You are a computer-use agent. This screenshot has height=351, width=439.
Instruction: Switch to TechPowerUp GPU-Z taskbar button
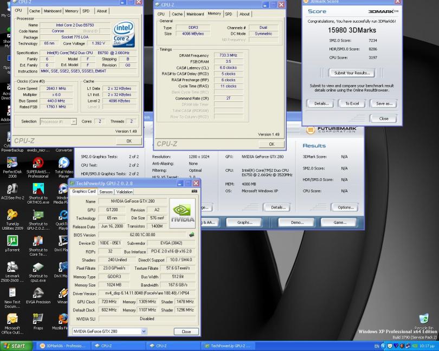click(228, 346)
